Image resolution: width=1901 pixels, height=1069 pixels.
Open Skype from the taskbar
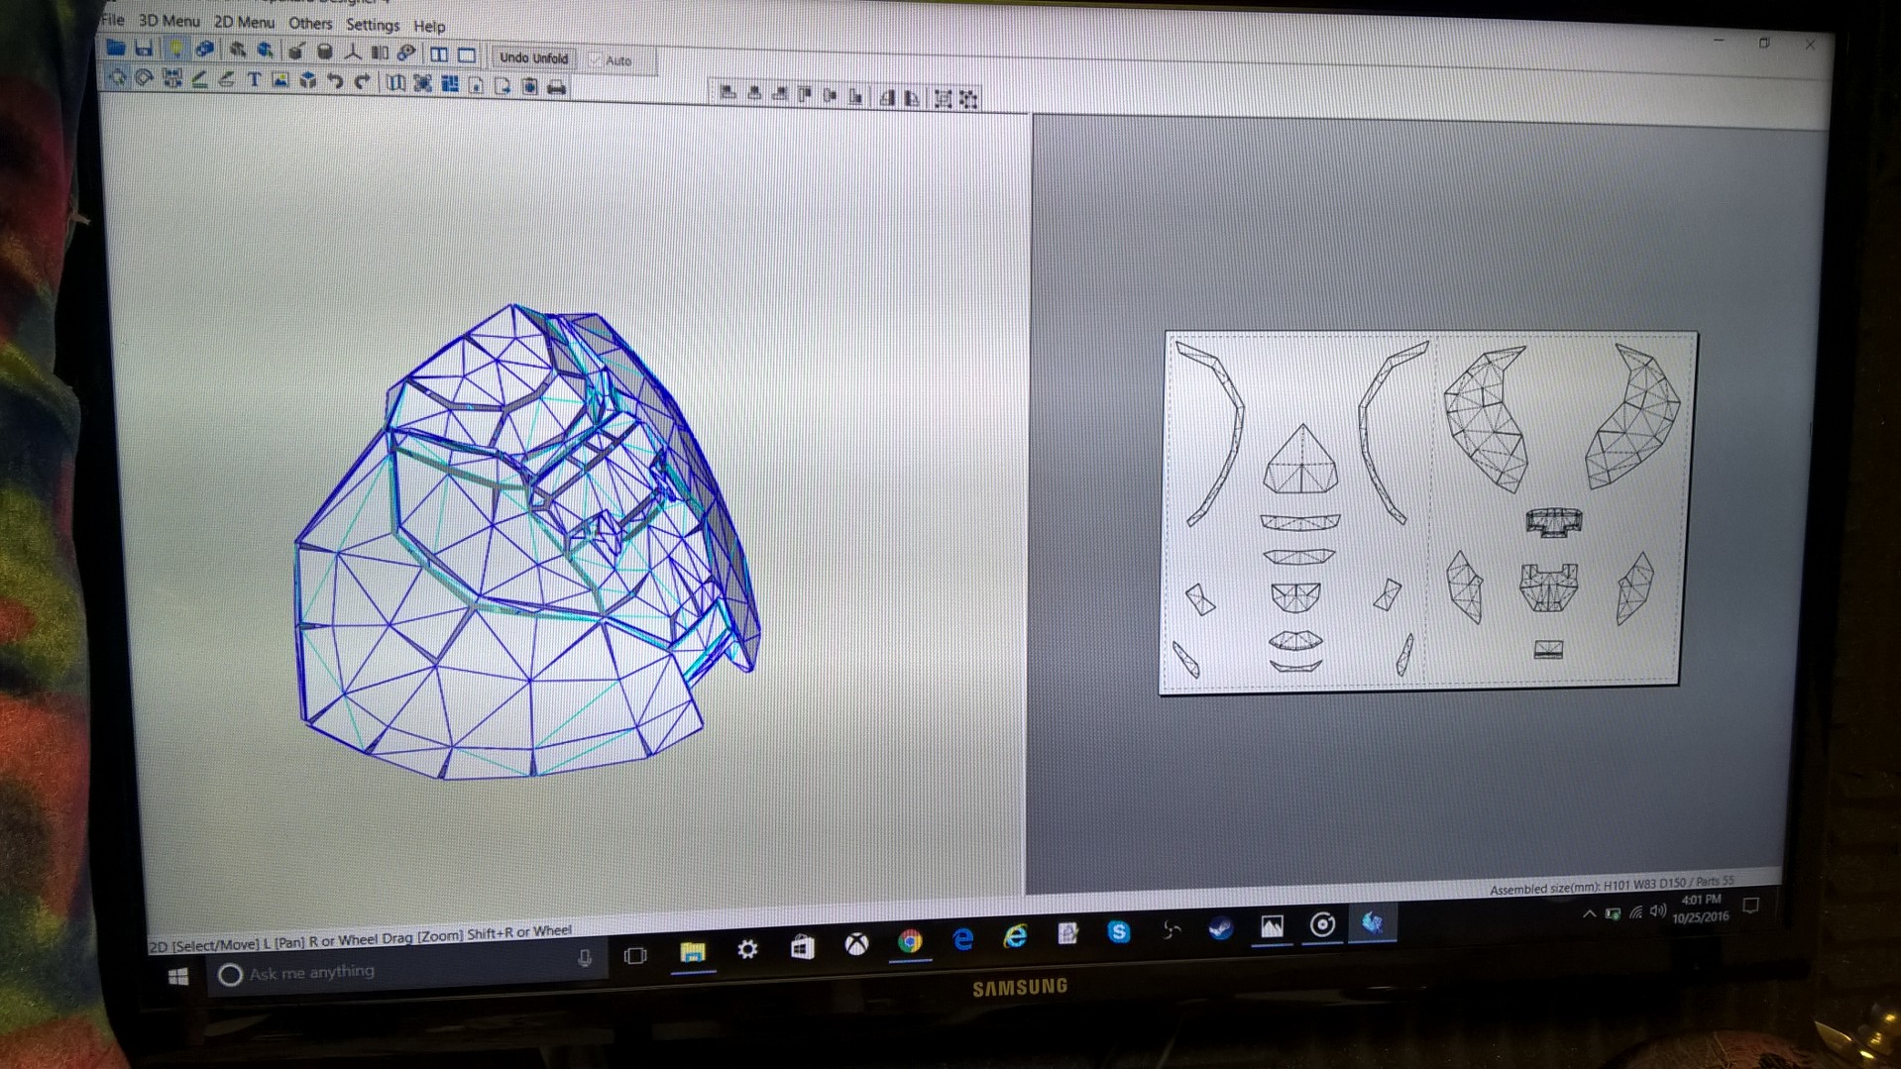[x=1118, y=932]
